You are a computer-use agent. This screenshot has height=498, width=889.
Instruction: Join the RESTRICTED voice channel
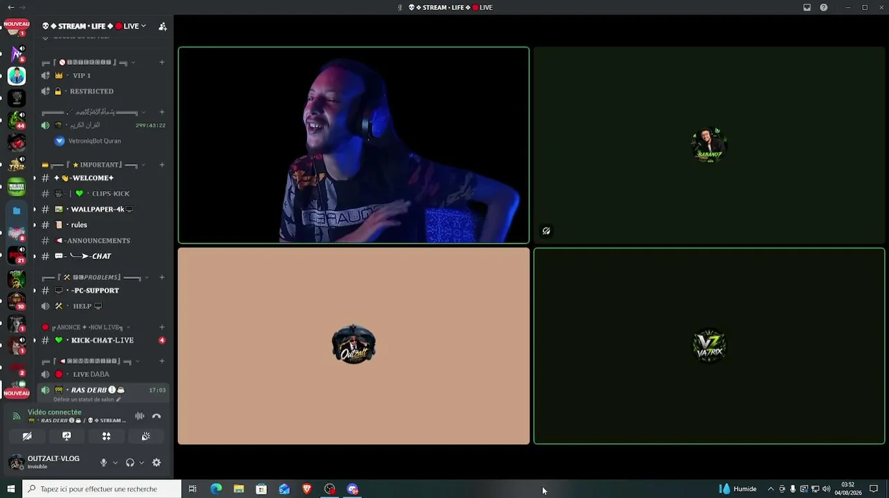[x=101, y=91]
